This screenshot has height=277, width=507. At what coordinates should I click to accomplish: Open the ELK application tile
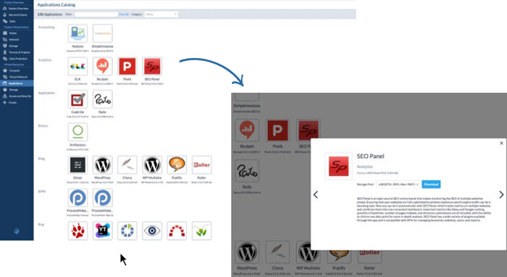pos(77,66)
